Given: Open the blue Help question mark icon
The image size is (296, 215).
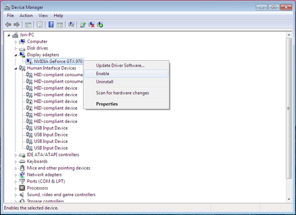Looking at the screenshot, I should click(x=51, y=25).
